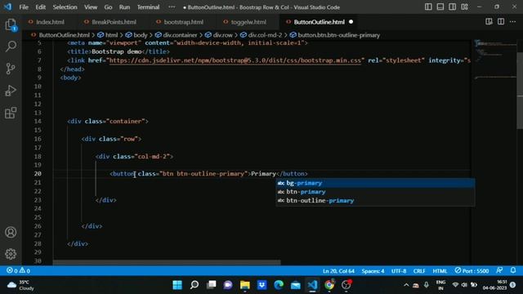523x294 pixels.
Task: Open Microsoft Edge from taskbar
Action: coord(279,285)
